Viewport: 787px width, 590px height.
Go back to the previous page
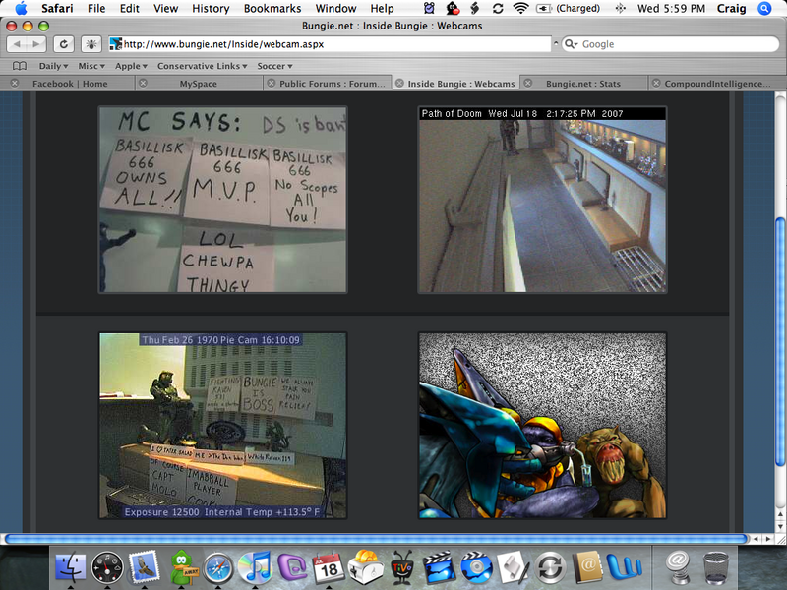(x=19, y=44)
